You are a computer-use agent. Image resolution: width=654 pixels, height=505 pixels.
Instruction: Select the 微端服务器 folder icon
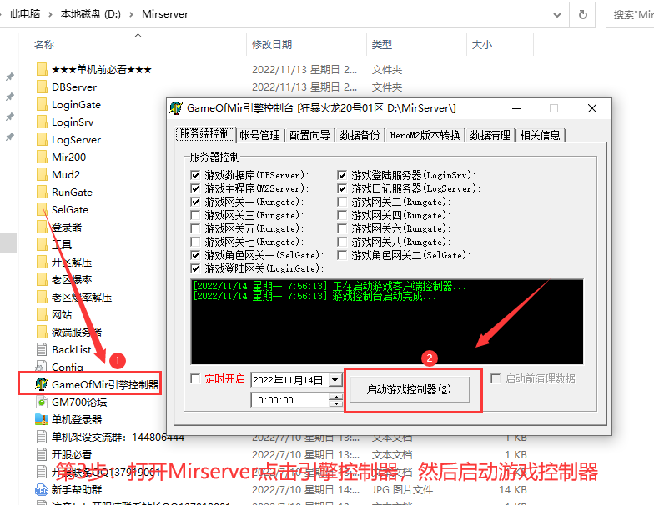[x=42, y=332]
